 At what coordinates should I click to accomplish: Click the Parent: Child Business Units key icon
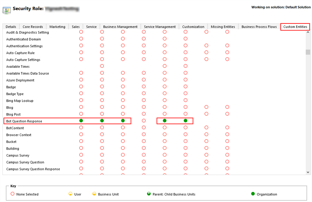coord(149,194)
